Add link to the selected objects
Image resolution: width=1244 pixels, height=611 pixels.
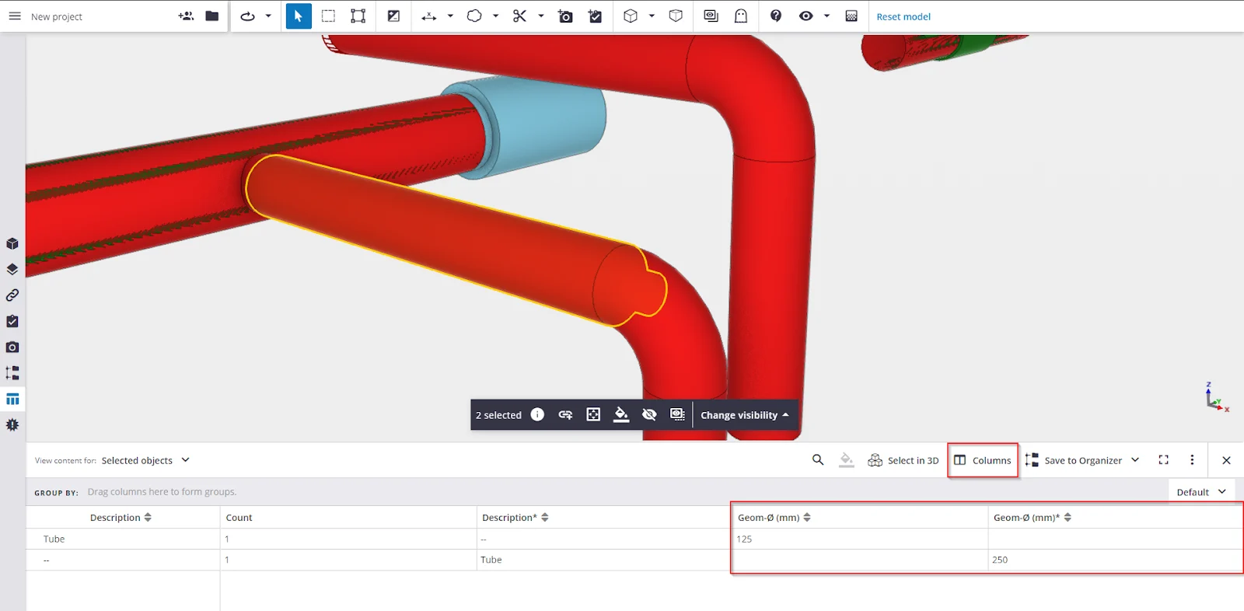(x=565, y=415)
